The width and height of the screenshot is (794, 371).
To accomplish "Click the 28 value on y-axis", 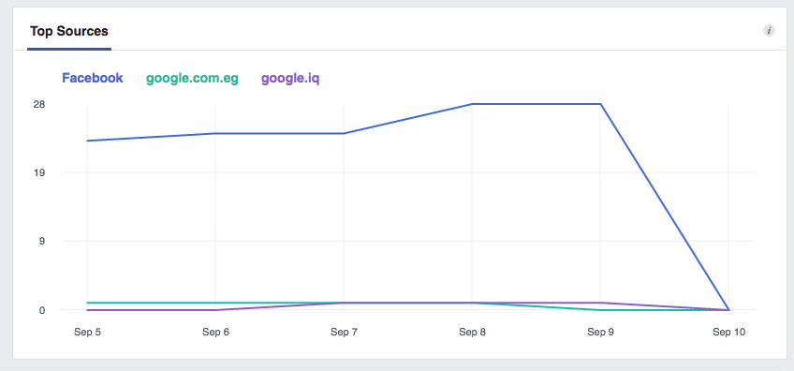I will (39, 104).
